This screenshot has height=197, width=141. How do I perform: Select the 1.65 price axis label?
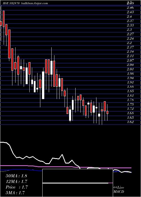[130, 118]
